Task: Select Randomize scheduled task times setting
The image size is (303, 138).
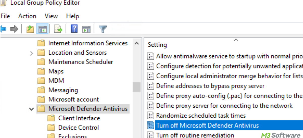Action: pyautogui.click(x=201, y=116)
